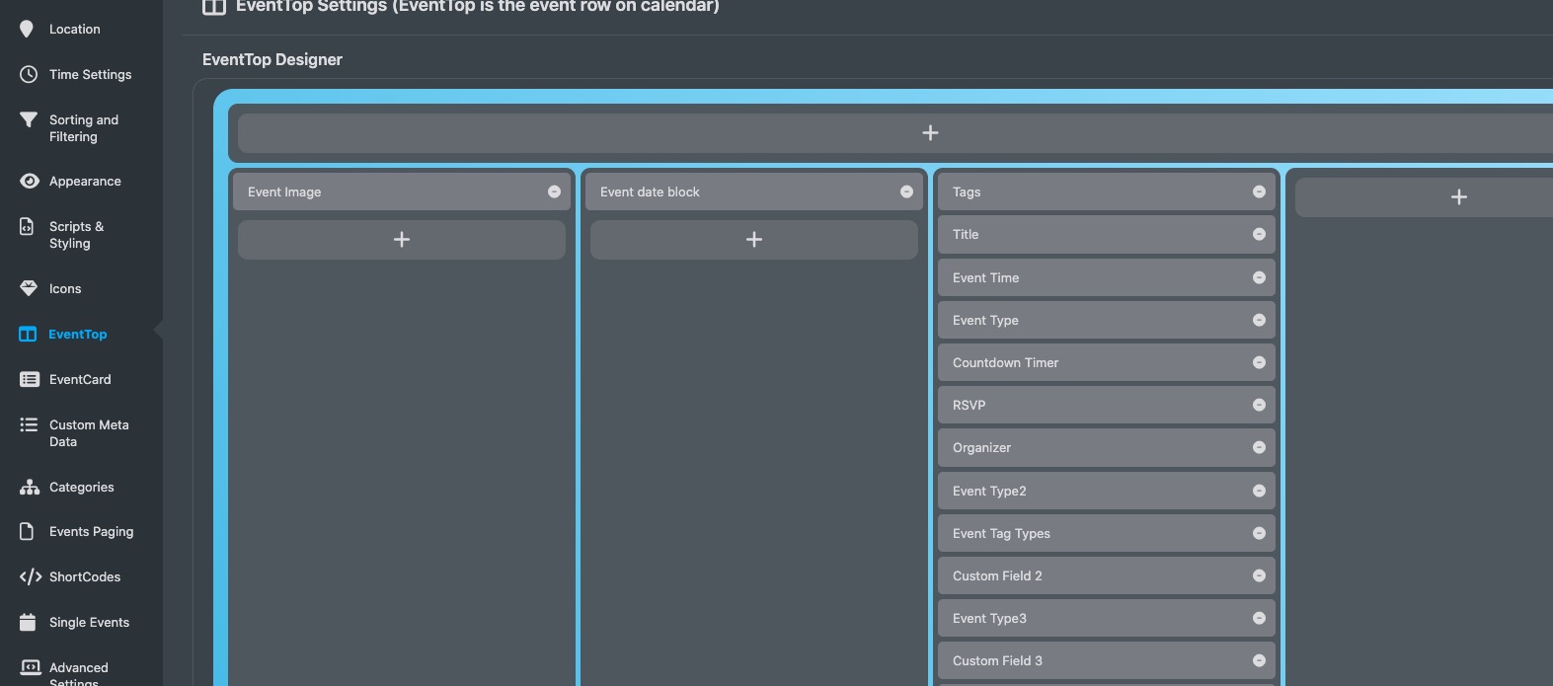Click the Categories hierarchy icon
1553x686 pixels.
(x=29, y=487)
